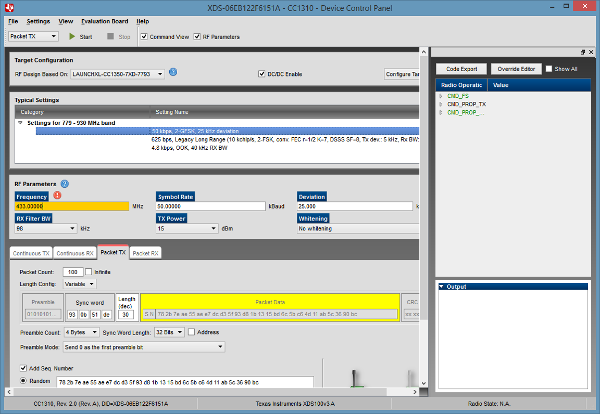Enable the Address checkbox
Screen dimensions: 600x414
tap(191, 332)
